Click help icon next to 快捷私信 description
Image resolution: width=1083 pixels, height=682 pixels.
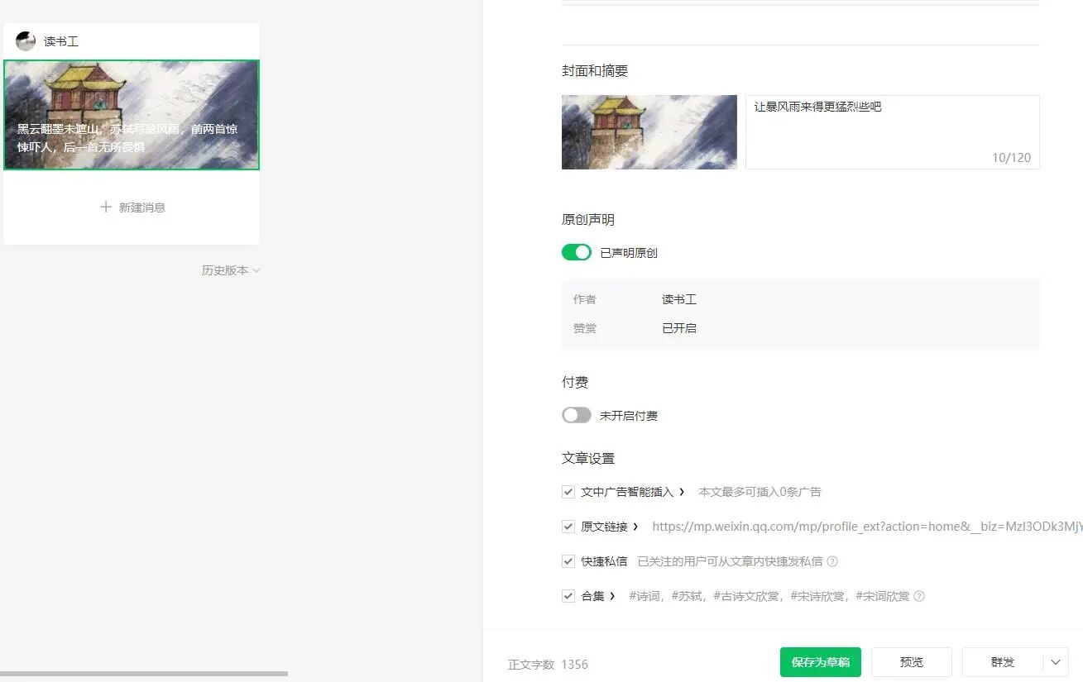[x=832, y=561]
